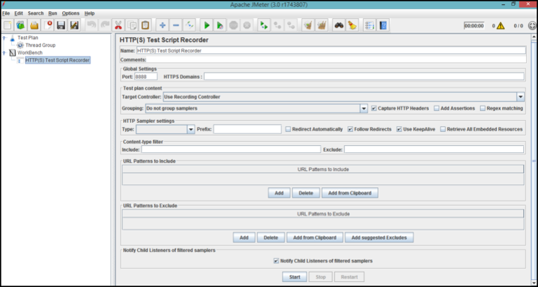Screen dimensions: 538x287
Task: Click Add under URL Patterns to Include
Action: pos(279,193)
